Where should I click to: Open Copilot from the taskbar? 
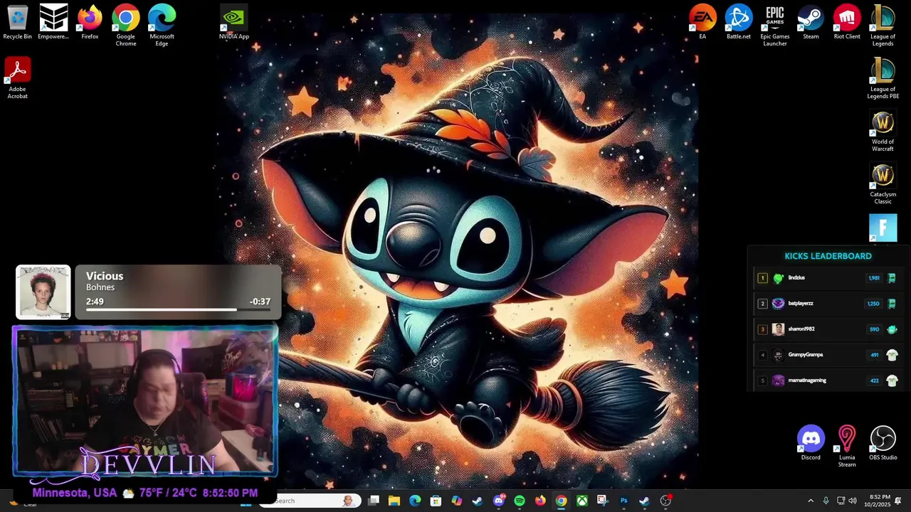coord(457,501)
